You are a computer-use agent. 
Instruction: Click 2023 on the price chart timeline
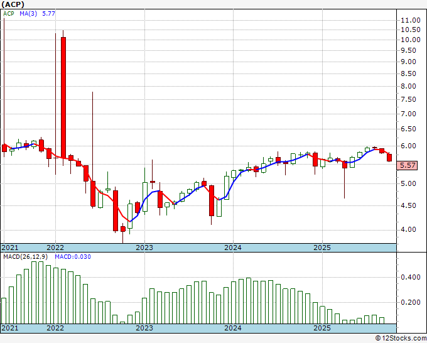click(x=144, y=248)
